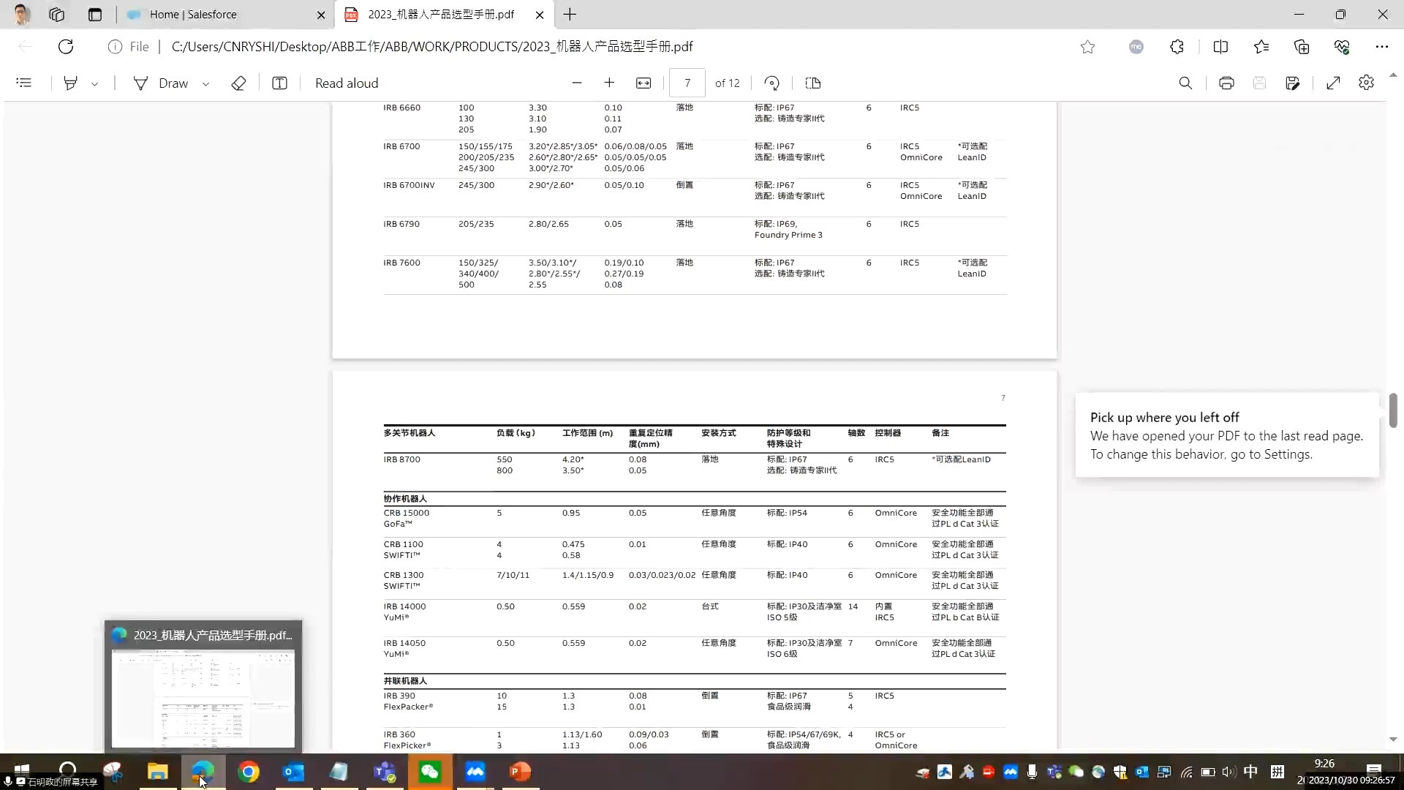Add this page to favorites with star

click(x=1087, y=47)
